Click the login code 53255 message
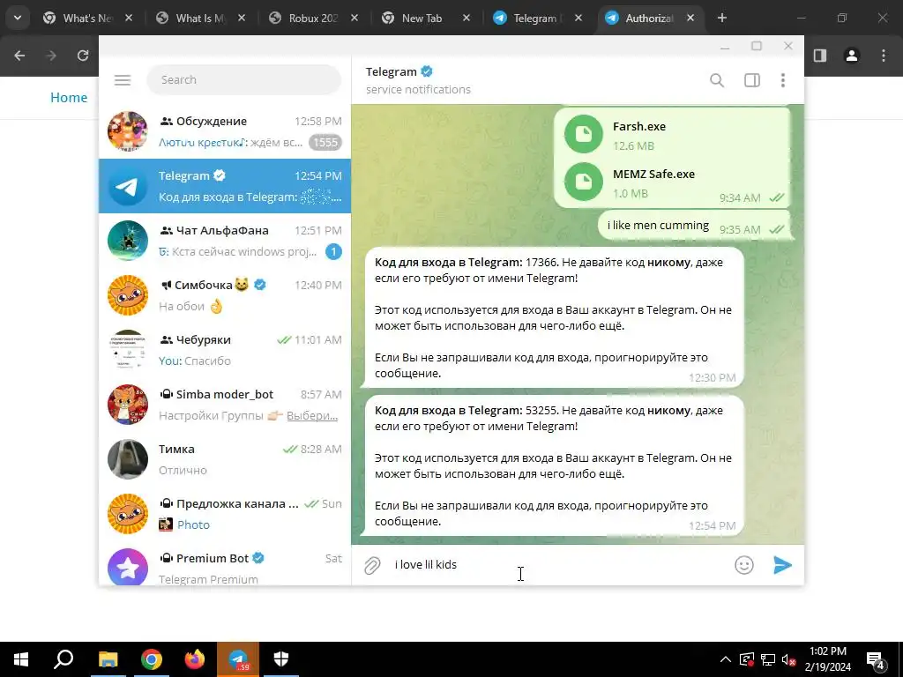 pyautogui.click(x=553, y=465)
